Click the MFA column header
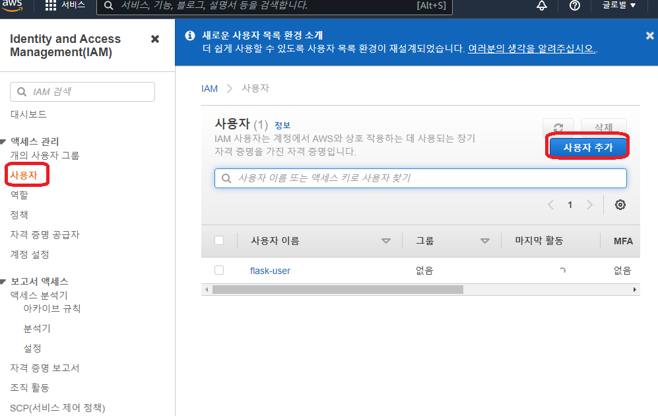Viewport: 658px width, 416px height. click(623, 241)
